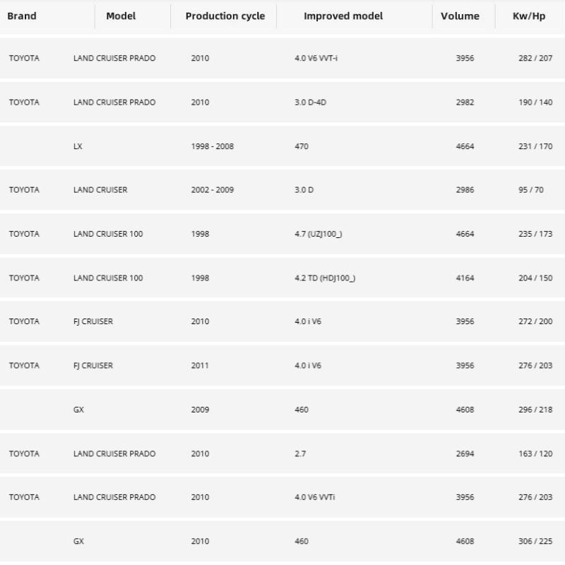Select the 4.2 TD (HDJ100_) cell
The height and width of the screenshot is (565, 565).
(325, 278)
